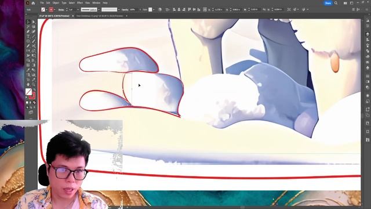371x209 pixels.
Task: Expand the opacity options arrow
Action: pos(140,9)
